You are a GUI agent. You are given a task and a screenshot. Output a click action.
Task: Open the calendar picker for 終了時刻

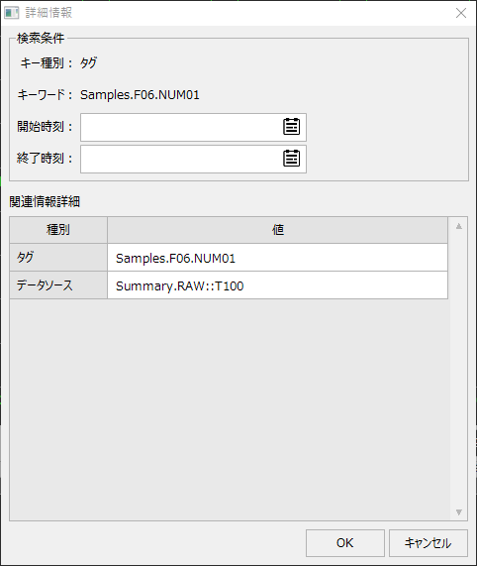[x=291, y=159]
